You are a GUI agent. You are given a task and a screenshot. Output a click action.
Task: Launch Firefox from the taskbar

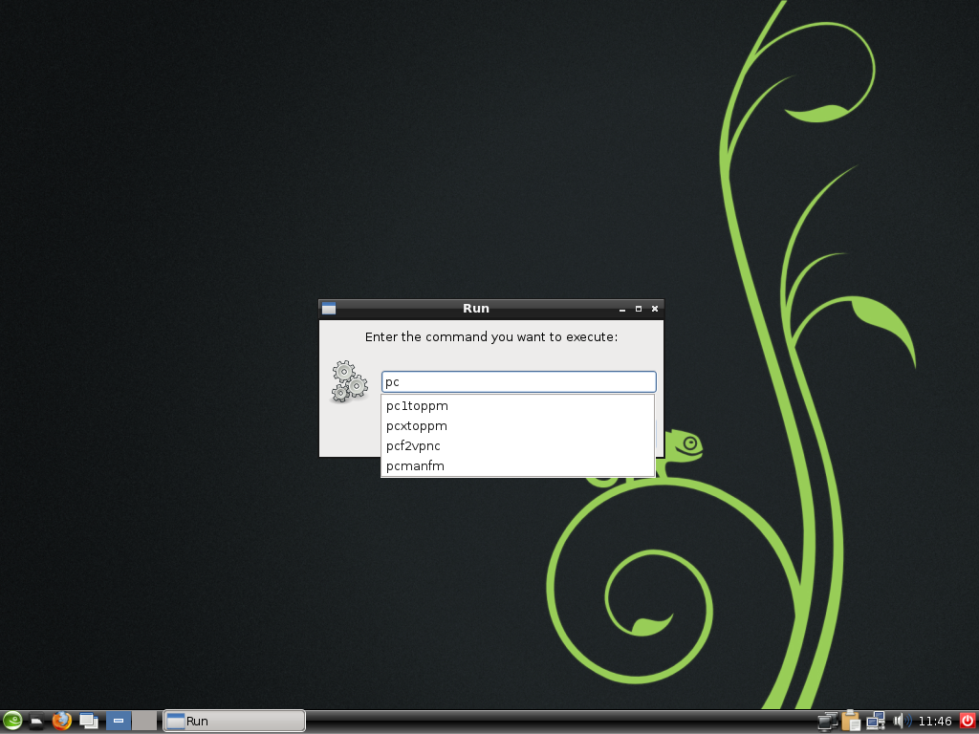pyautogui.click(x=62, y=721)
